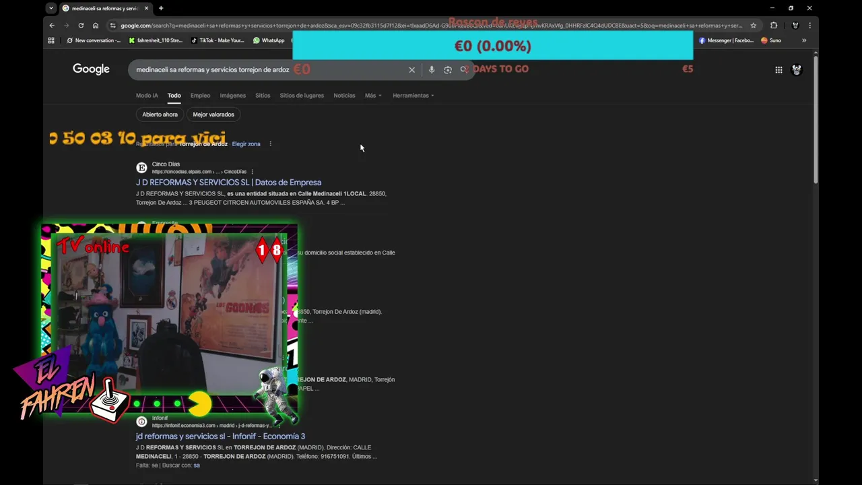
Task: Open options next to Elegir zona
Action: click(x=271, y=144)
